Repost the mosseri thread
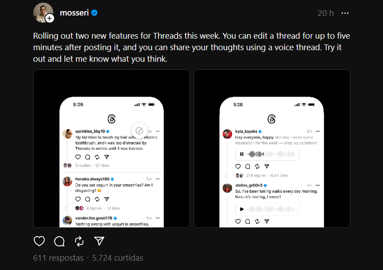 click(x=79, y=241)
